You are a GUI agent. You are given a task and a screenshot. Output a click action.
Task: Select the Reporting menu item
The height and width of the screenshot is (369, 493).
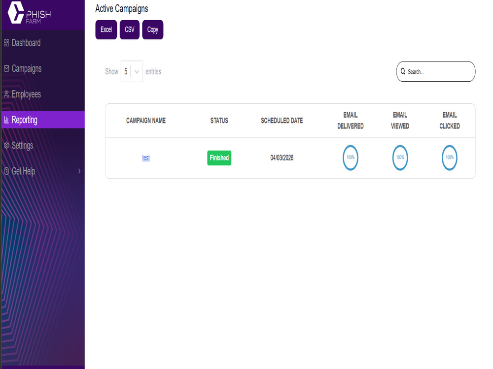pyautogui.click(x=43, y=120)
